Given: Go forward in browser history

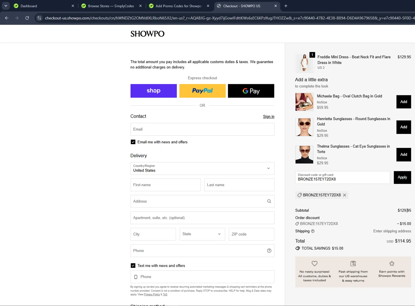Looking at the screenshot, I should coord(17,18).
